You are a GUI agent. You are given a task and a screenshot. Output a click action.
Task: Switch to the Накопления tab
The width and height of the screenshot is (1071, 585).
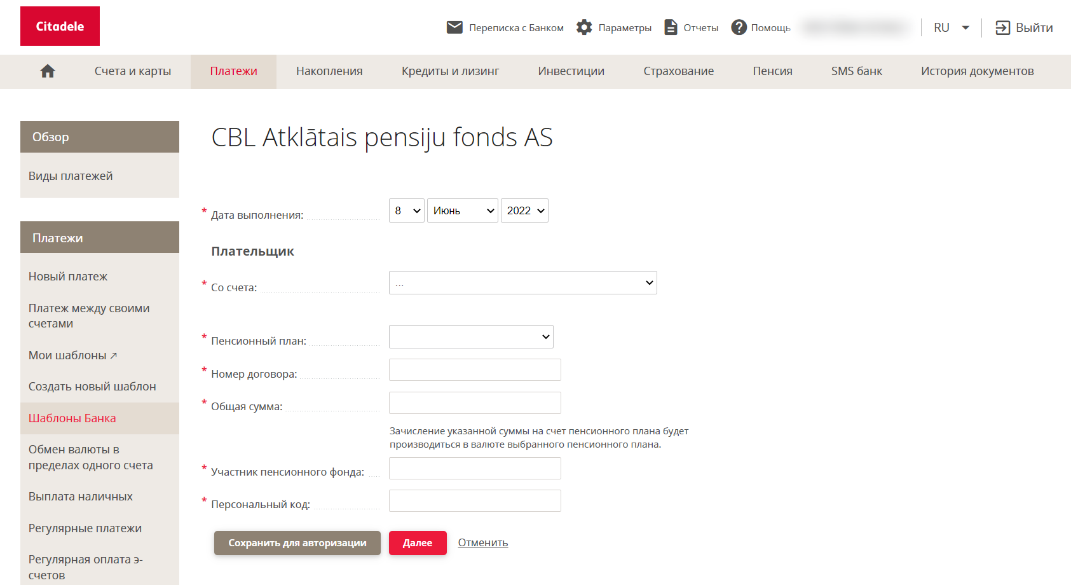pos(329,71)
